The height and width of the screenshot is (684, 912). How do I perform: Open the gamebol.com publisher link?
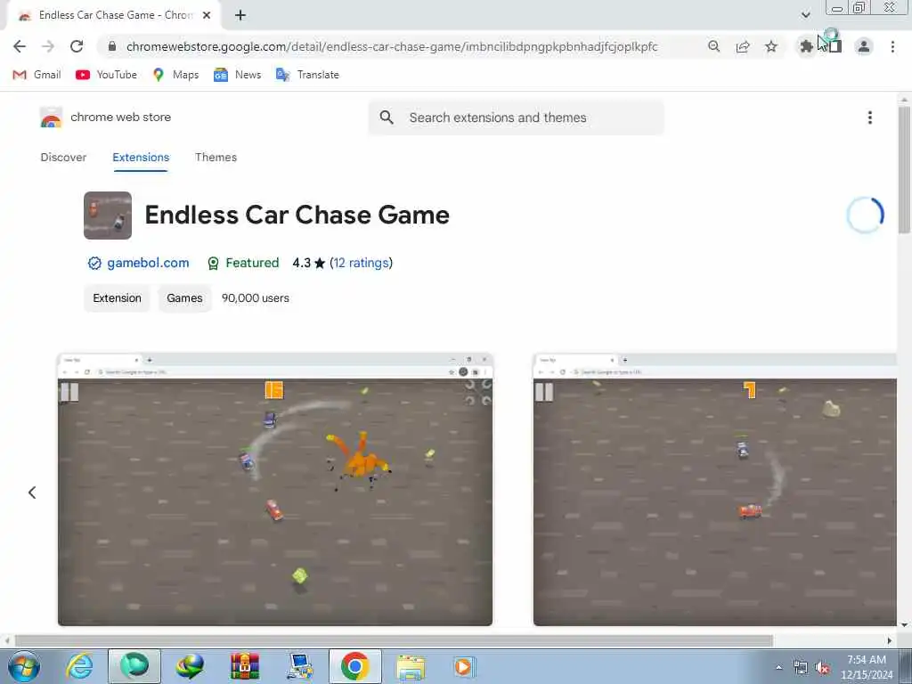pos(148,263)
